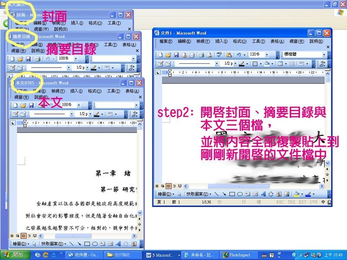Save the document in 文件1 window
The width and height of the screenshot is (347, 260).
click(x=176, y=55)
